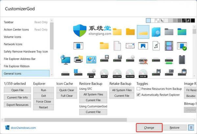
Task: Open Action Center Icons category
Action: 26,30
